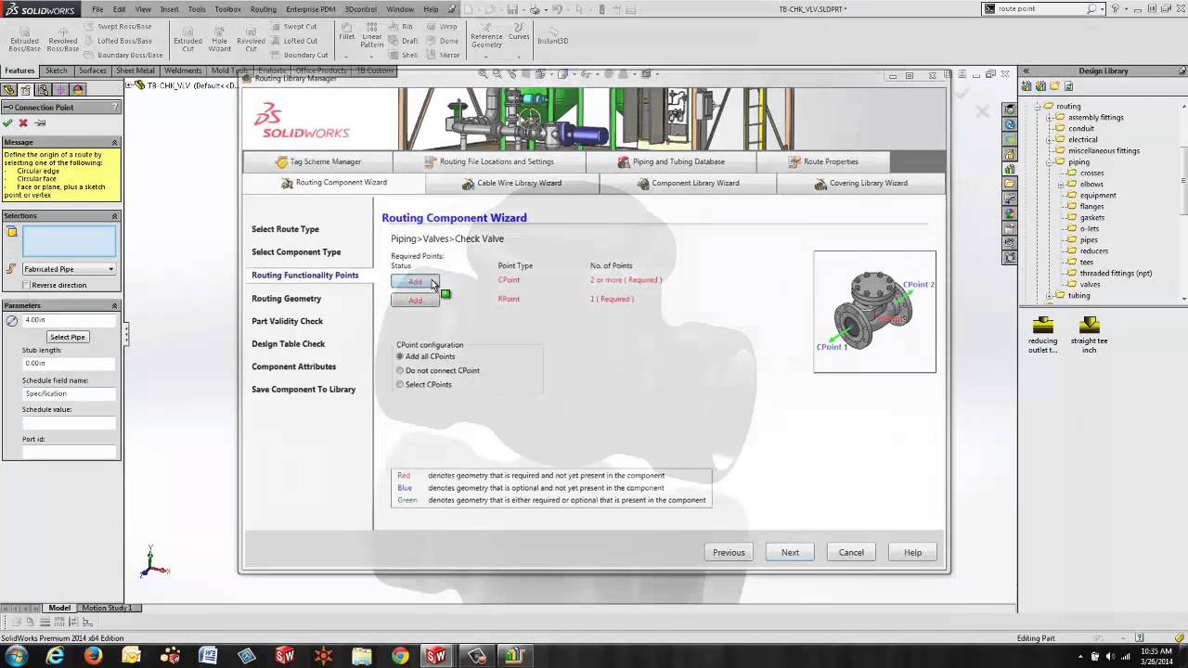Toggle the Reverse direction checkbox
The height and width of the screenshot is (668, 1188).
pyautogui.click(x=27, y=285)
